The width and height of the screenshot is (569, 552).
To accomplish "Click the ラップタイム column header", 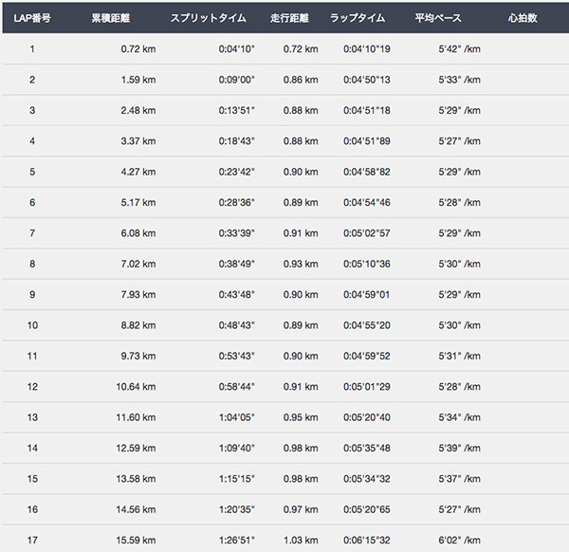I will pyautogui.click(x=358, y=18).
